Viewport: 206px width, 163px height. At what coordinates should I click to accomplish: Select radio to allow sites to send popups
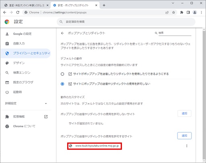[62, 74]
